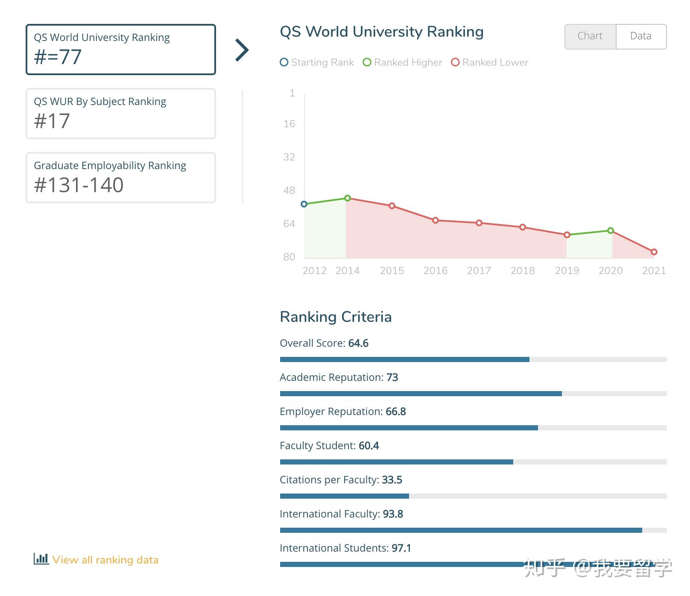This screenshot has width=690, height=596.
Task: Click the #131-140 rank value
Action: coord(79,185)
